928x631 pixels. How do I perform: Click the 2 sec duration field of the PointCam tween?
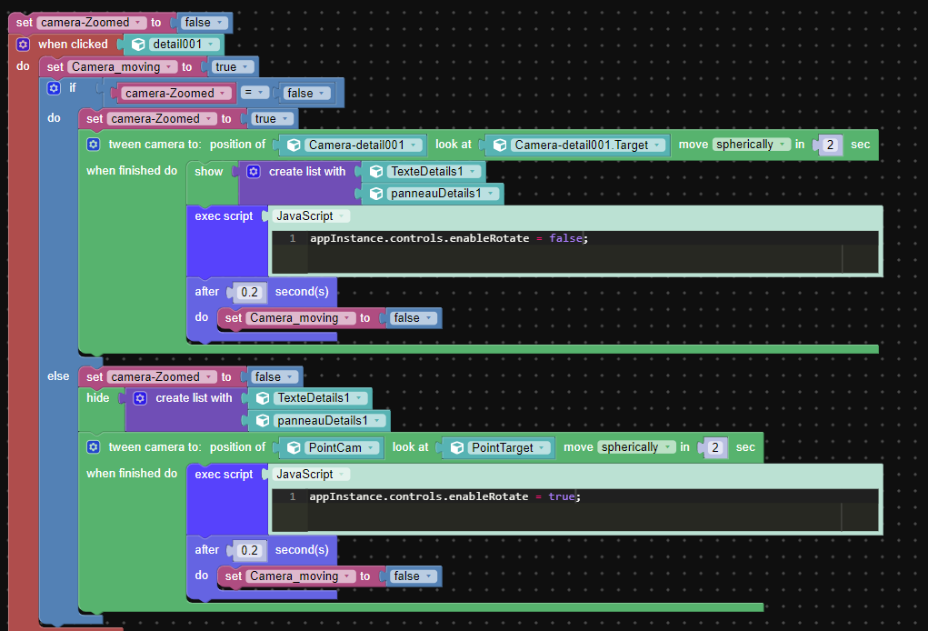[x=715, y=447]
